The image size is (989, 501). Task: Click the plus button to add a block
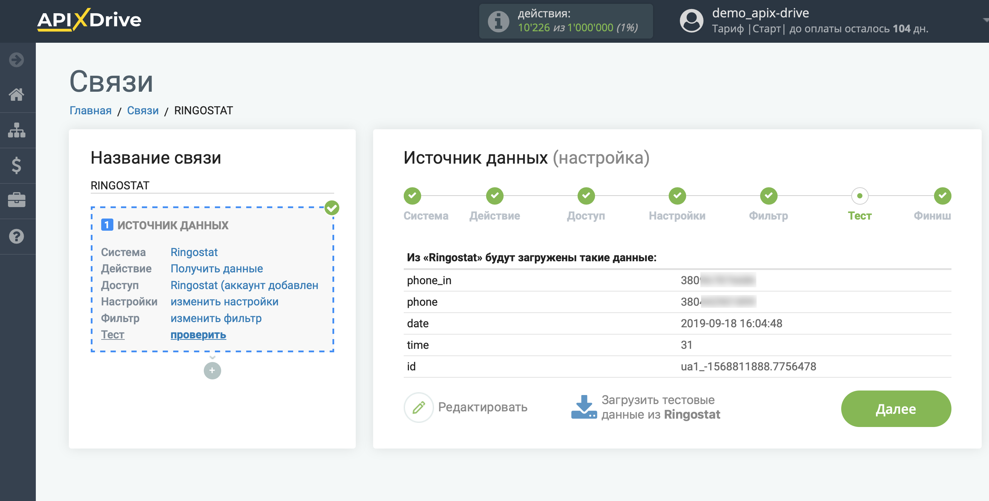point(212,371)
